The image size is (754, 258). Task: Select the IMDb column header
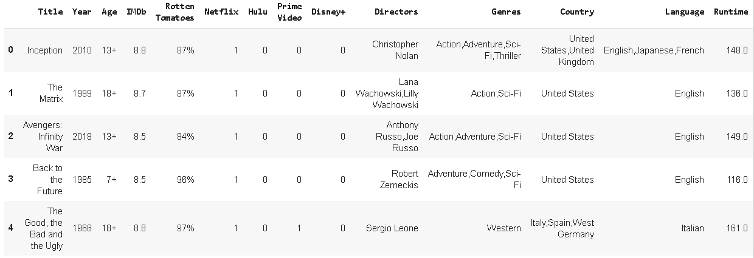[x=136, y=12]
